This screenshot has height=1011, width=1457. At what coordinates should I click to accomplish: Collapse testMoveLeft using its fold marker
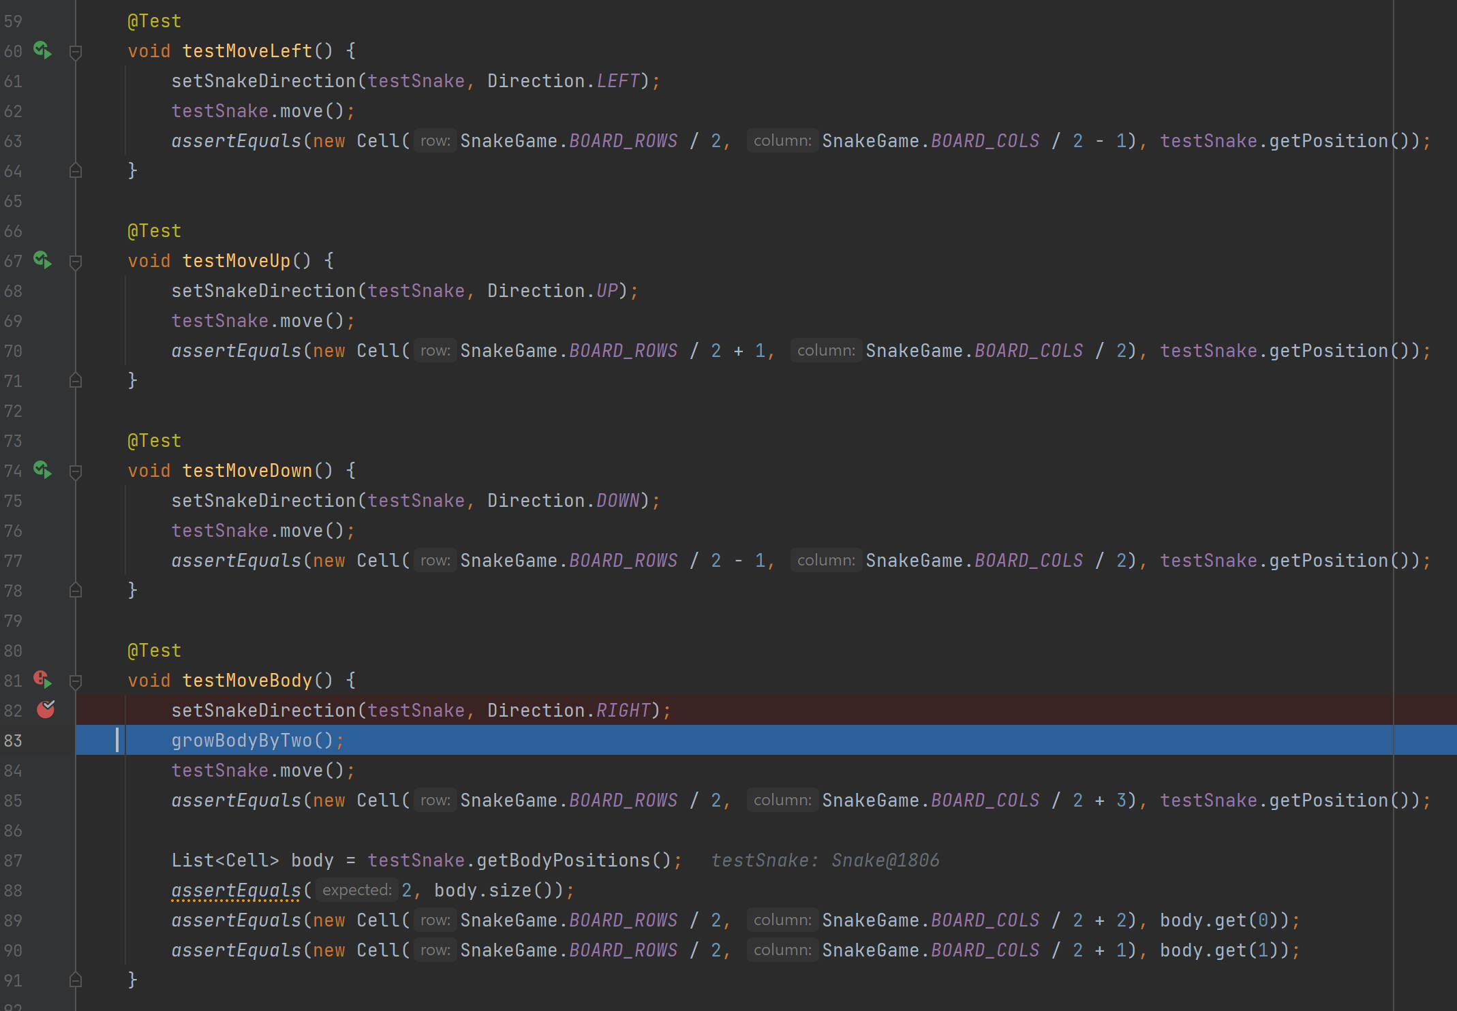tap(76, 50)
